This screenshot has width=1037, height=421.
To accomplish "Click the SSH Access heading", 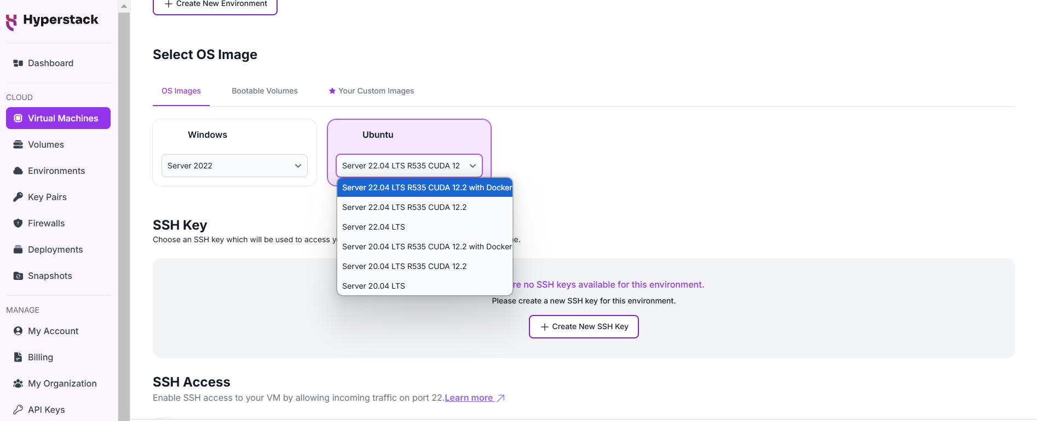I will tap(192, 382).
